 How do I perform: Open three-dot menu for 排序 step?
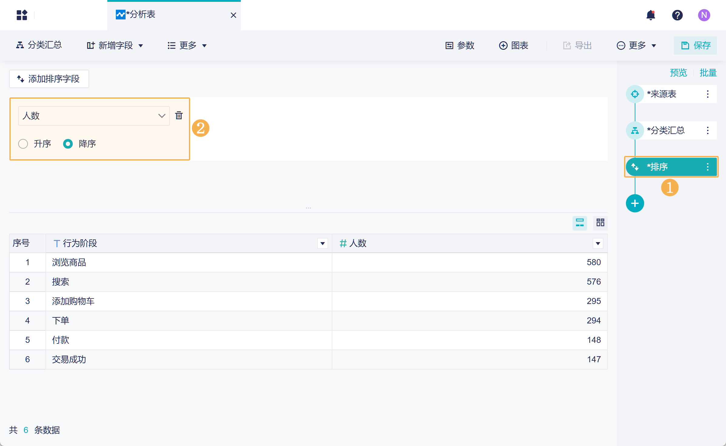(708, 167)
